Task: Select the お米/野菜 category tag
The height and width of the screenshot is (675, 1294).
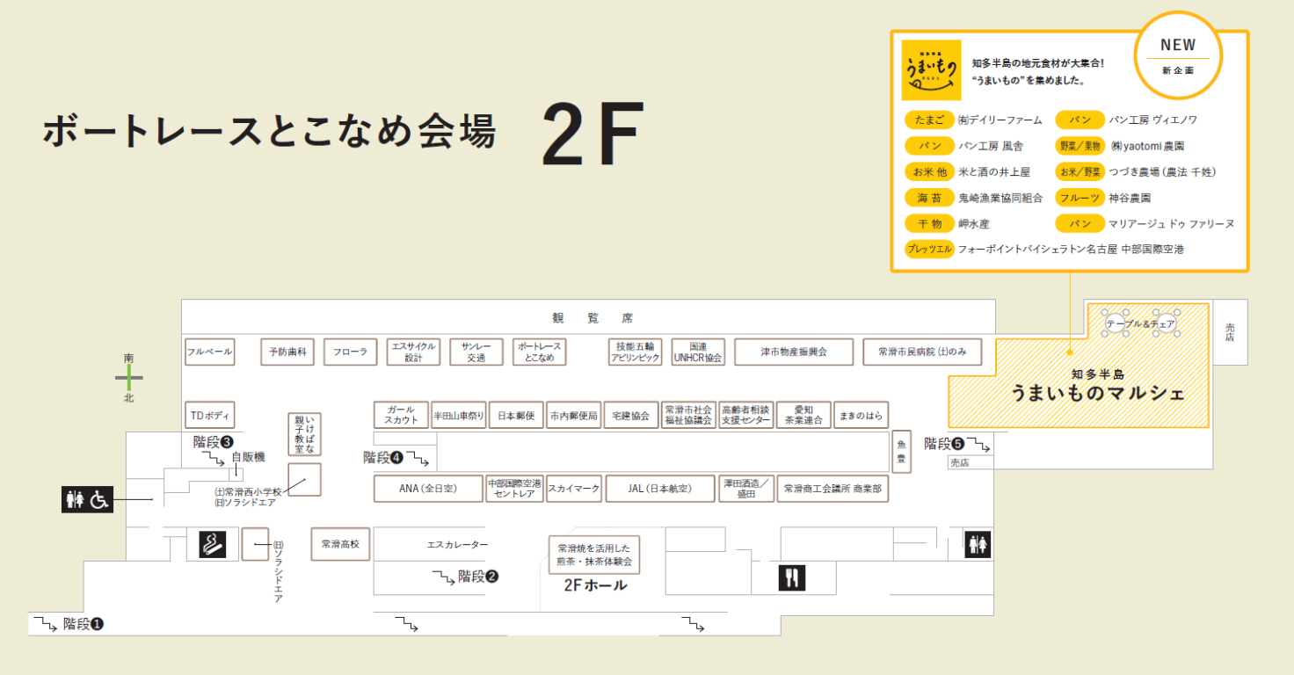Action: click(x=1080, y=171)
